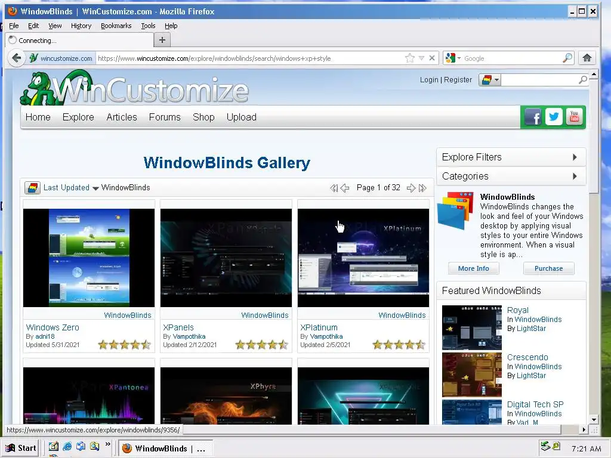Open the Royal featured skin link
Screen dimensions: 611x458
(x=517, y=310)
